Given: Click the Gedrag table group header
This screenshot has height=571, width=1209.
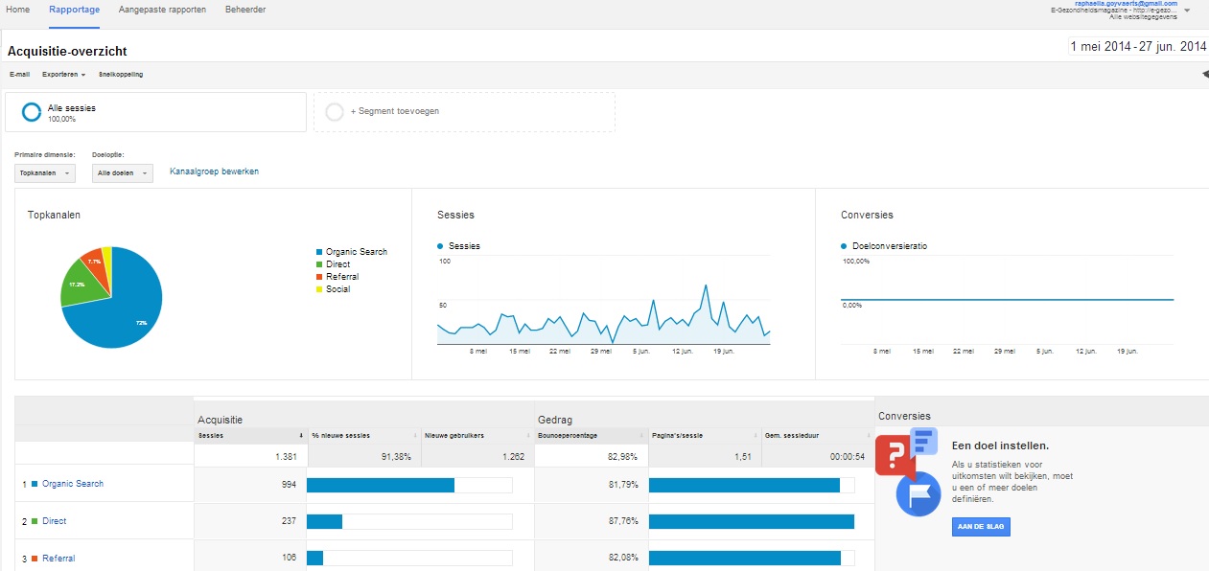Looking at the screenshot, I should coord(555,420).
